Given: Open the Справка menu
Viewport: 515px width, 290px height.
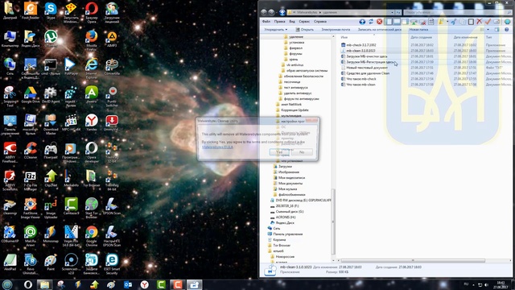Looking at the screenshot, I should (x=320, y=22).
